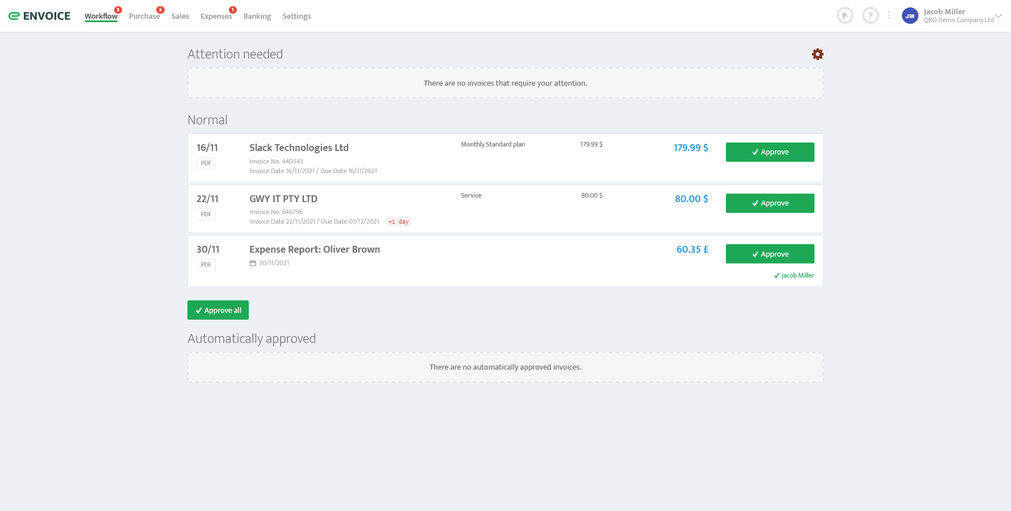Open the Slack Technologies invoice PDF
Screen dimensions: 1011x511
pos(206,163)
